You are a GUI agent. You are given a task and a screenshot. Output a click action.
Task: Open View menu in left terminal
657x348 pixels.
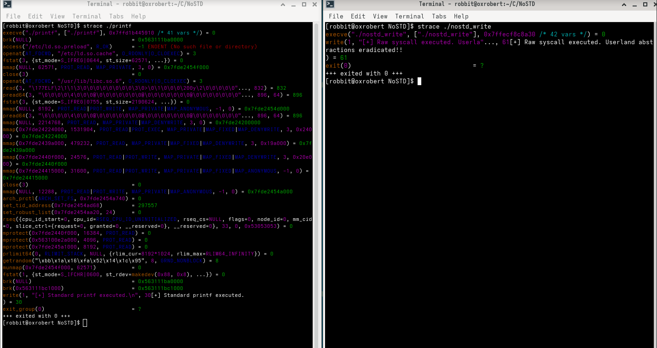(58, 16)
